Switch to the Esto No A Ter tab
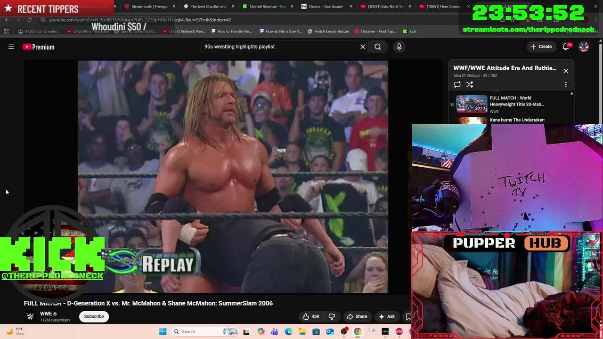Image resolution: width=603 pixels, height=339 pixels. pos(385,7)
